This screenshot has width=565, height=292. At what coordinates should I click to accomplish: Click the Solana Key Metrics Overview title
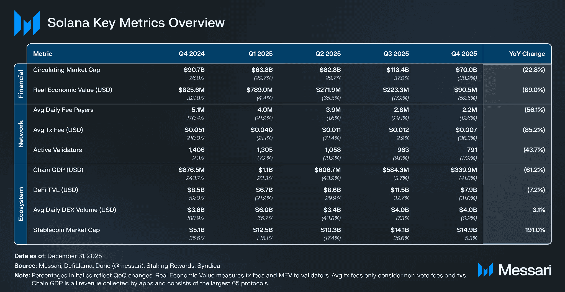point(136,23)
